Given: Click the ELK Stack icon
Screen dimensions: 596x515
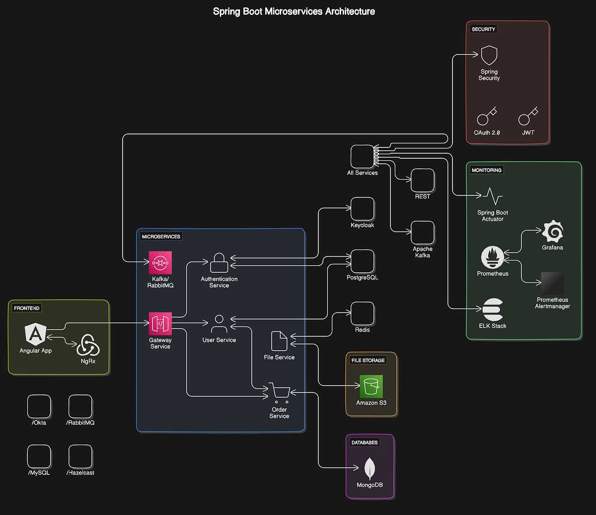Looking at the screenshot, I should tap(493, 310).
